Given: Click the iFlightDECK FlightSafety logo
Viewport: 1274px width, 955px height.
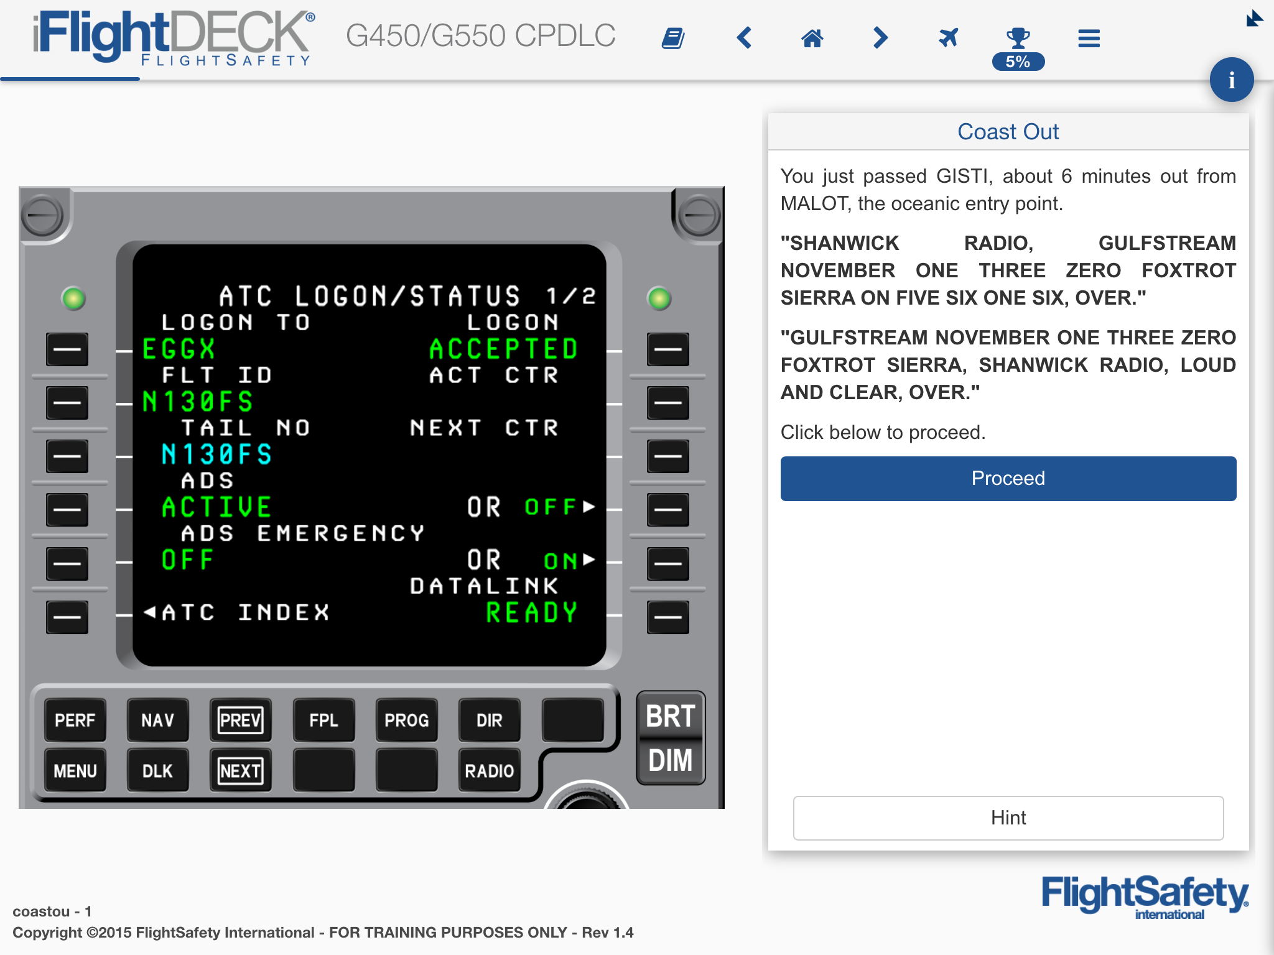Looking at the screenshot, I should (x=174, y=37).
